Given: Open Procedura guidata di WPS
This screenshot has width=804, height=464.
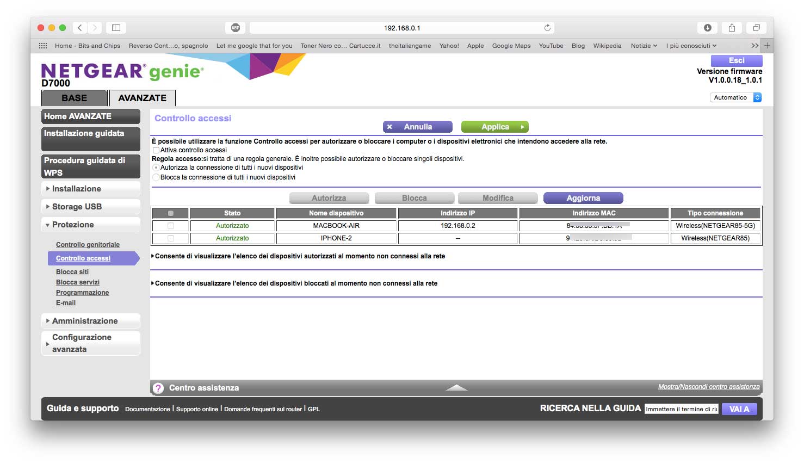Looking at the screenshot, I should click(91, 166).
